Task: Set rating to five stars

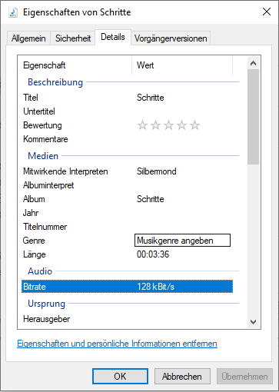Action: pyautogui.click(x=194, y=125)
